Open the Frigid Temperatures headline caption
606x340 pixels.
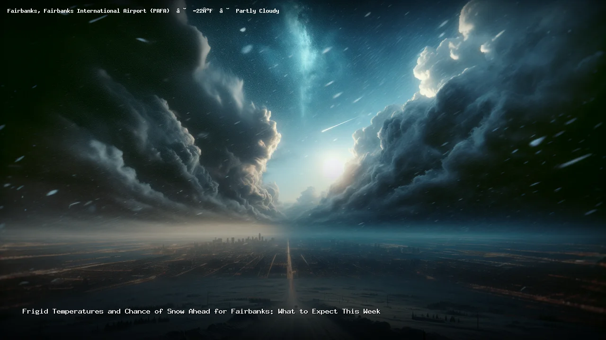201,312
